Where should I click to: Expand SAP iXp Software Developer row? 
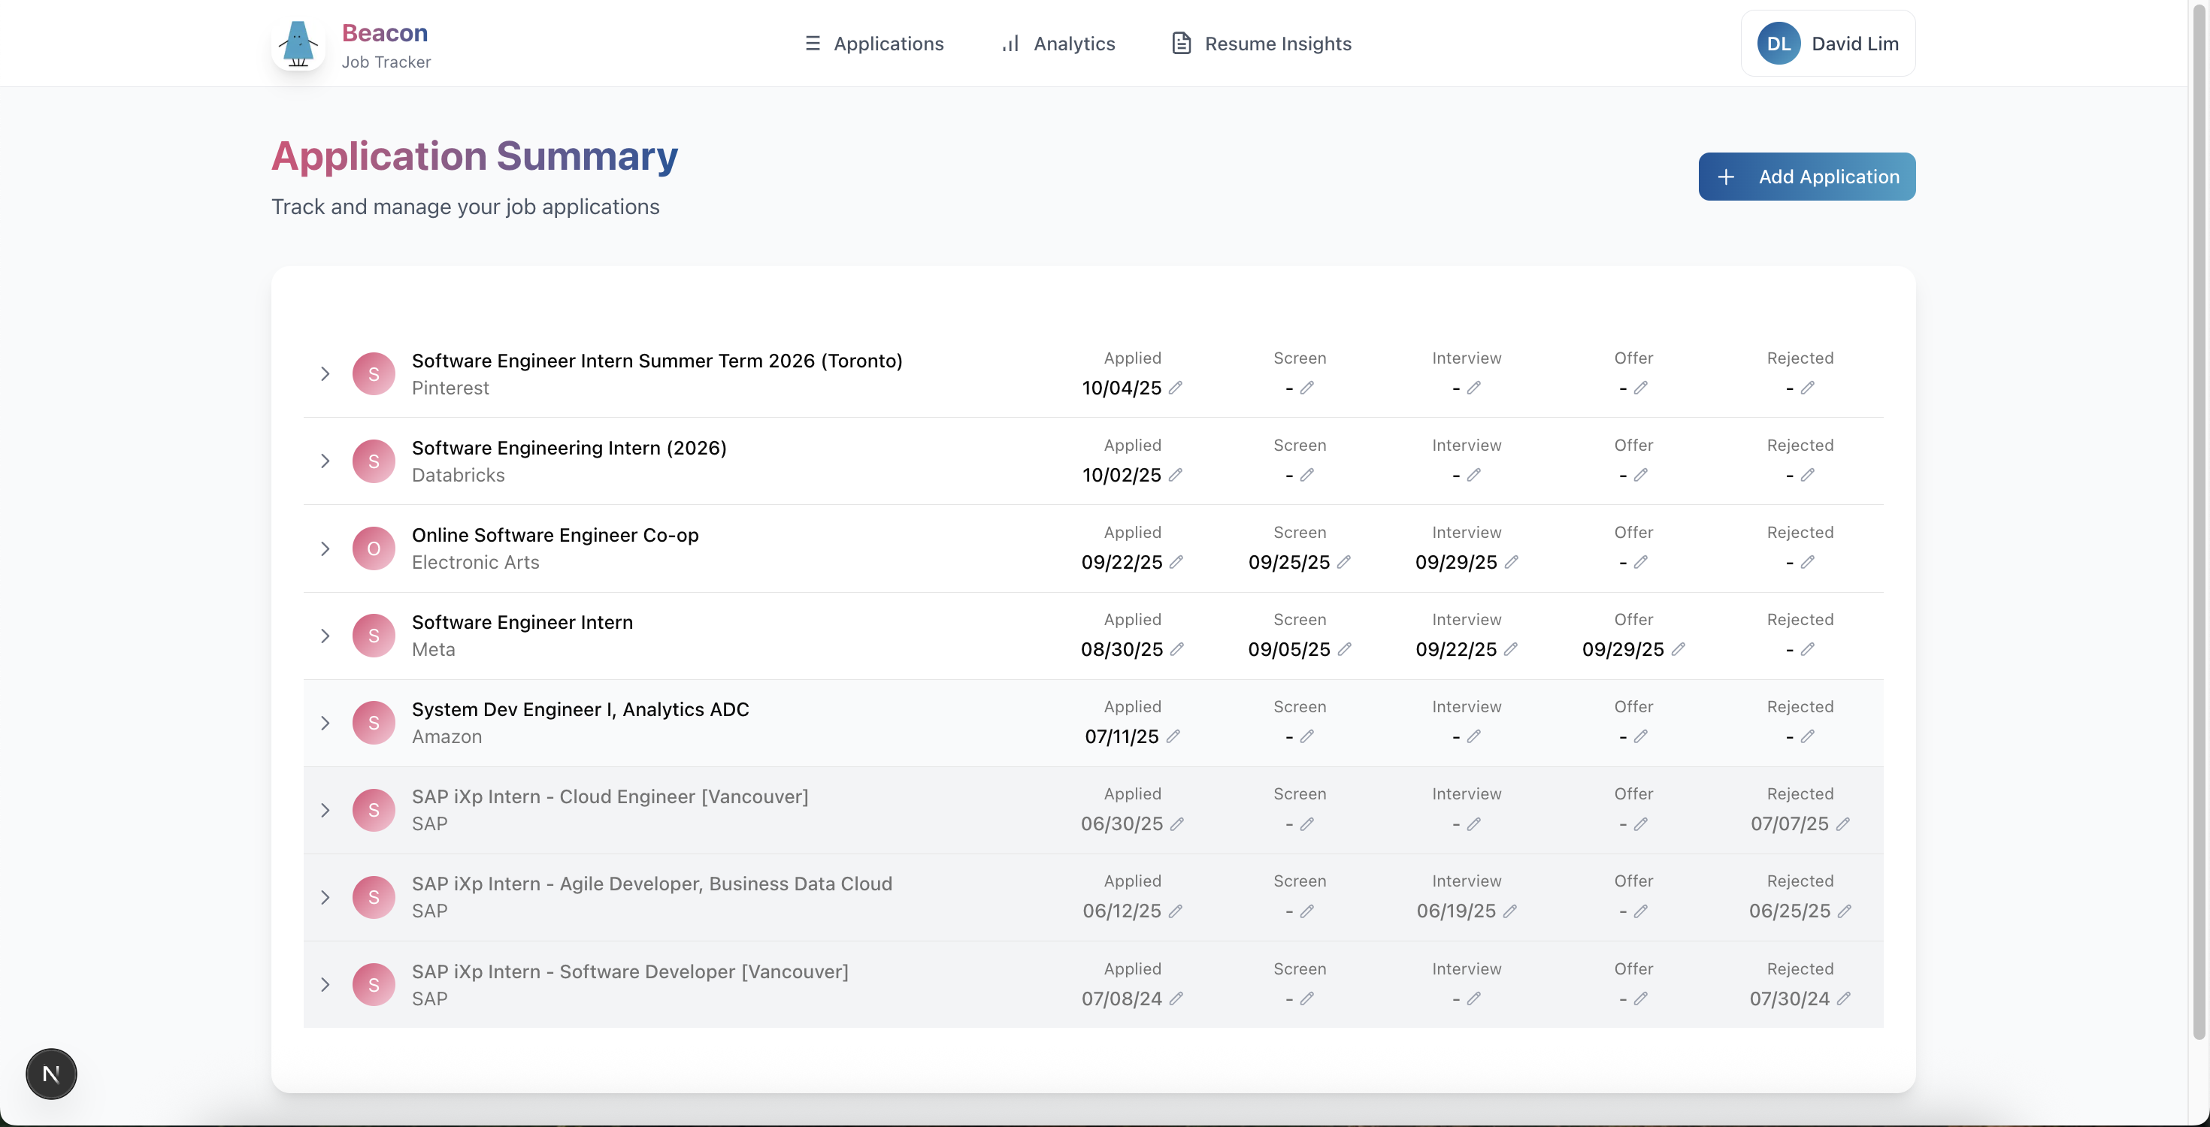pyautogui.click(x=325, y=985)
